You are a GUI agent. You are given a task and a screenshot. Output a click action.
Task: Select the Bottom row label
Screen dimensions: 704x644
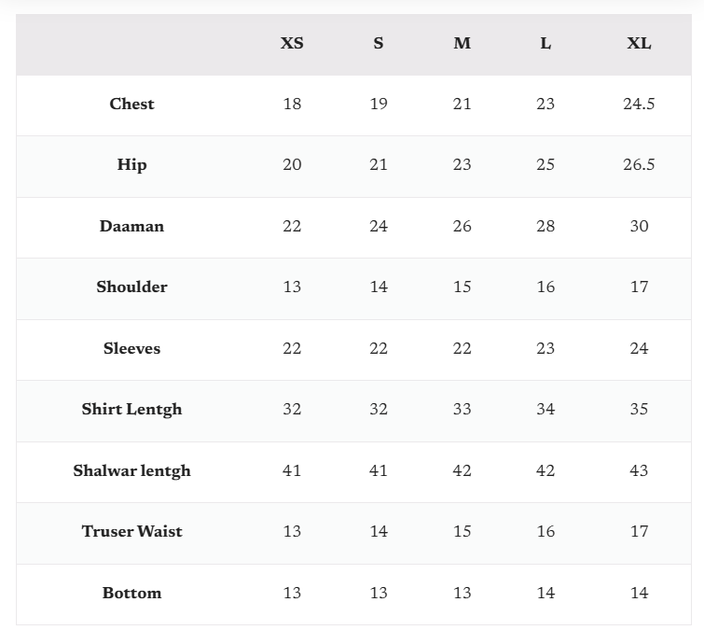coord(131,593)
